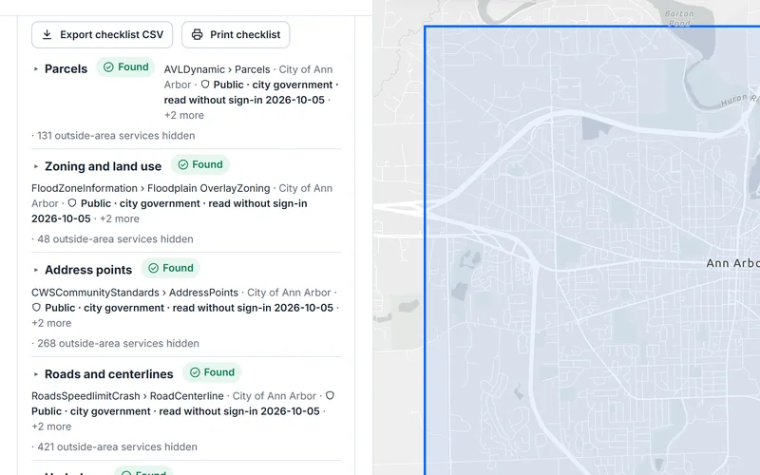The width and height of the screenshot is (760, 475).
Task: Click '+2 more' under Parcels
Action: point(184,115)
